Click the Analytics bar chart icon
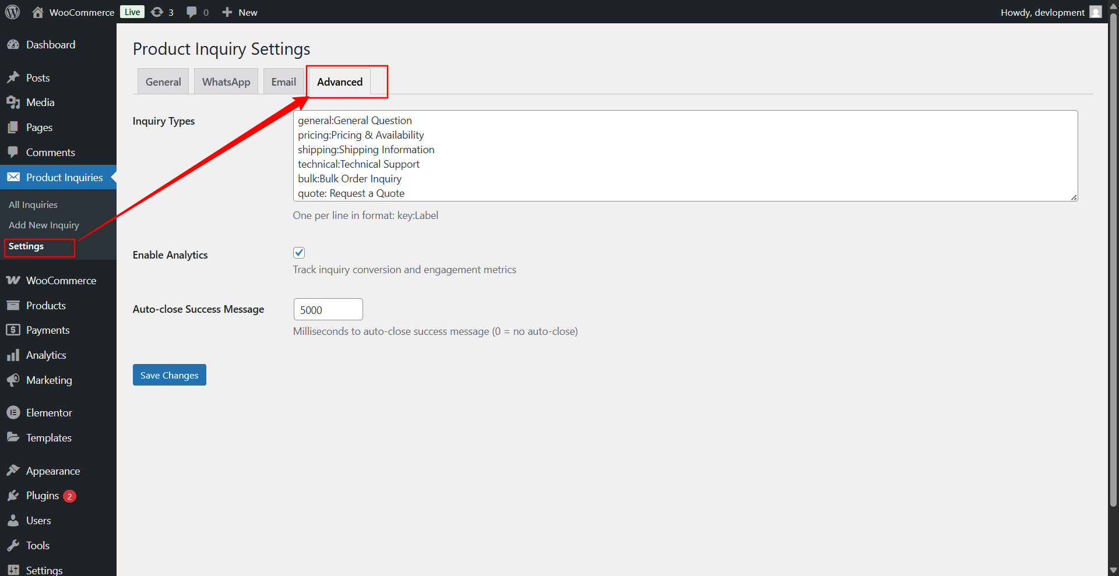 point(13,355)
